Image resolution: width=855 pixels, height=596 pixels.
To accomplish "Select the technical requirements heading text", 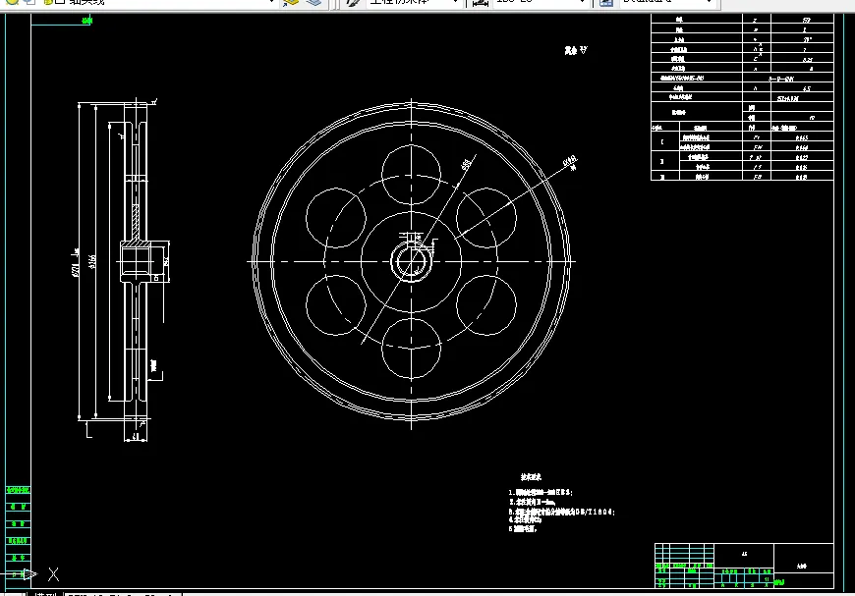I will [x=531, y=477].
